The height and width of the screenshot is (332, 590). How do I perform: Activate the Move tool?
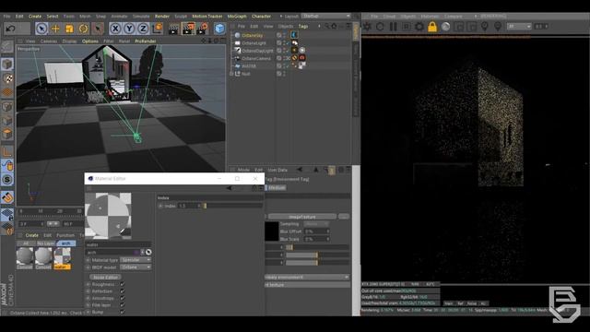click(x=55, y=29)
